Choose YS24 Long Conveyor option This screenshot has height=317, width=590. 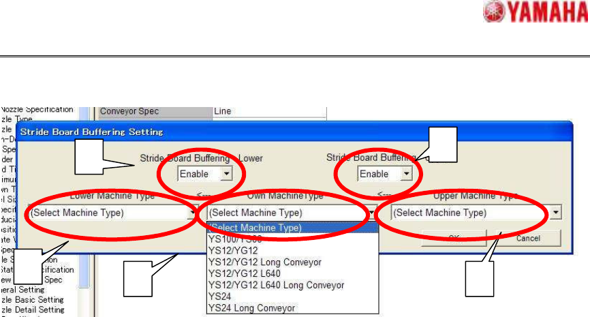point(292,308)
